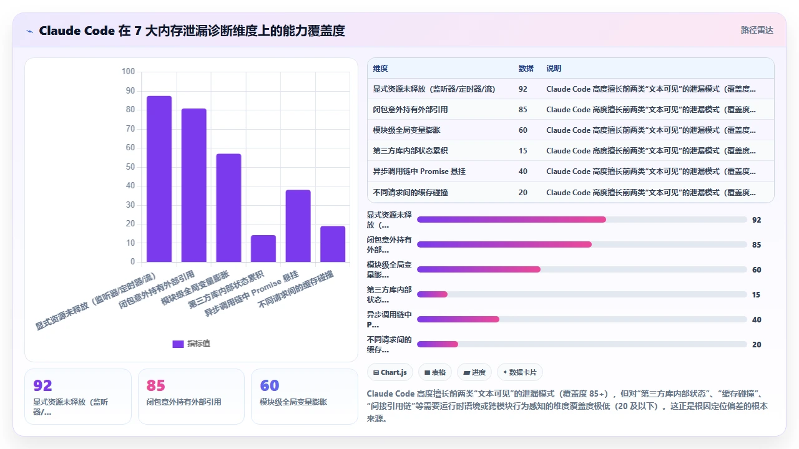Click the 数据 column header
799x449 pixels.
coord(526,69)
